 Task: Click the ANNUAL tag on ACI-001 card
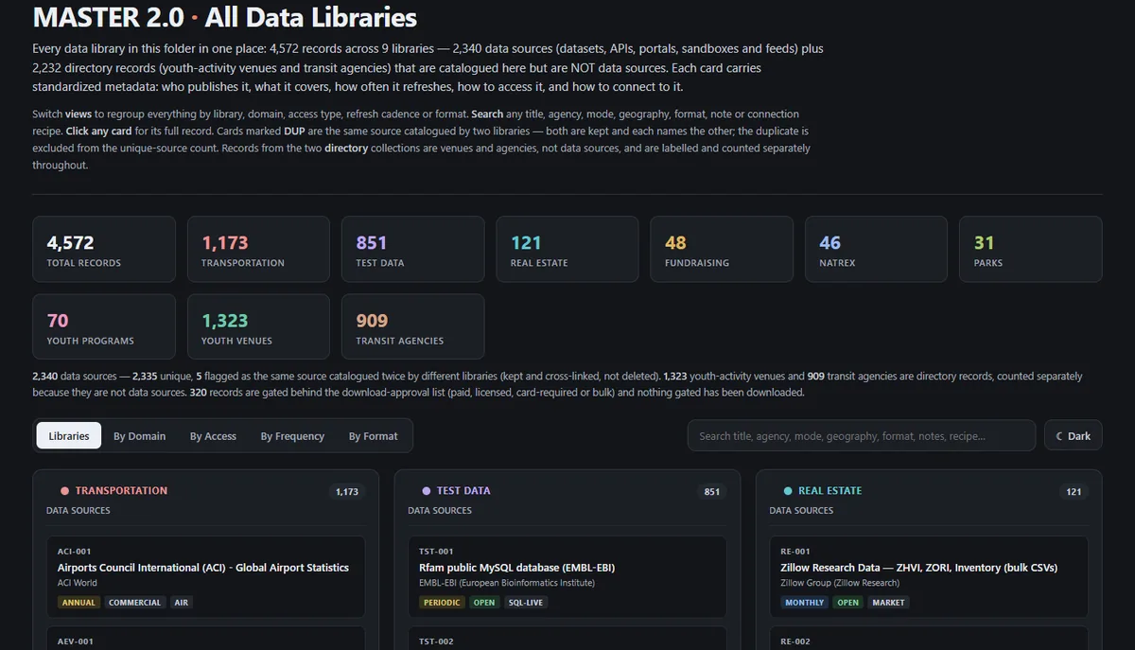(79, 602)
